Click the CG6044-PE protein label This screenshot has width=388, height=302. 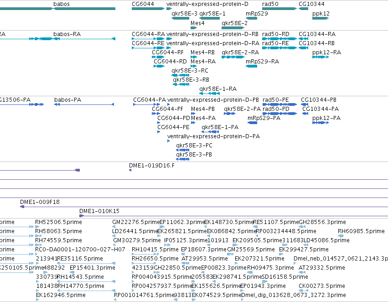click(173, 127)
